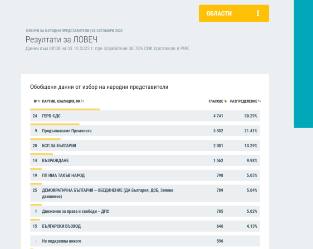Click the 13.29% distribution value
The image size is (313, 249).
tap(251, 146)
